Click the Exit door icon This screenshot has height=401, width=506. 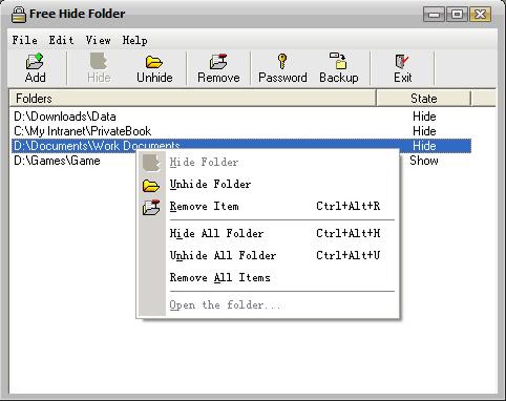pos(402,62)
